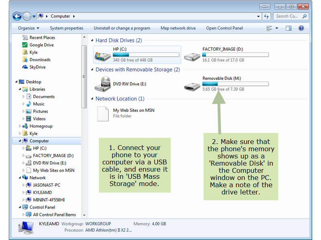Click the Removable Disk (M:) capacity bar
The height and width of the screenshot is (240, 321).
pyautogui.click(x=236, y=84)
